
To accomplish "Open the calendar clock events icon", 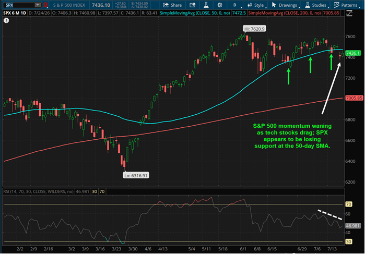I will (192, 5).
